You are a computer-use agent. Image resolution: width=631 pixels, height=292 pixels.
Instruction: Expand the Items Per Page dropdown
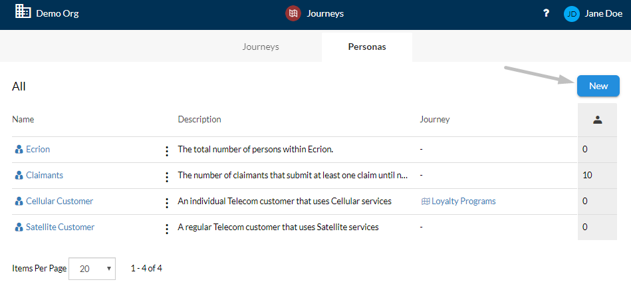92,269
